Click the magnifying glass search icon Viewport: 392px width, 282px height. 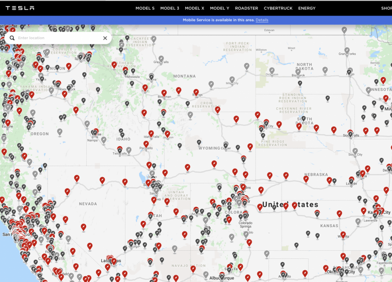point(12,38)
